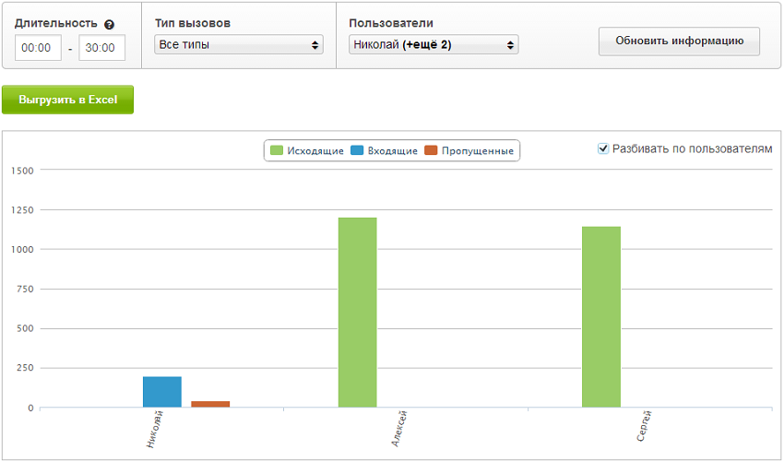Click Николай's blue incoming calls bar
784x462 pixels.
[x=162, y=392]
